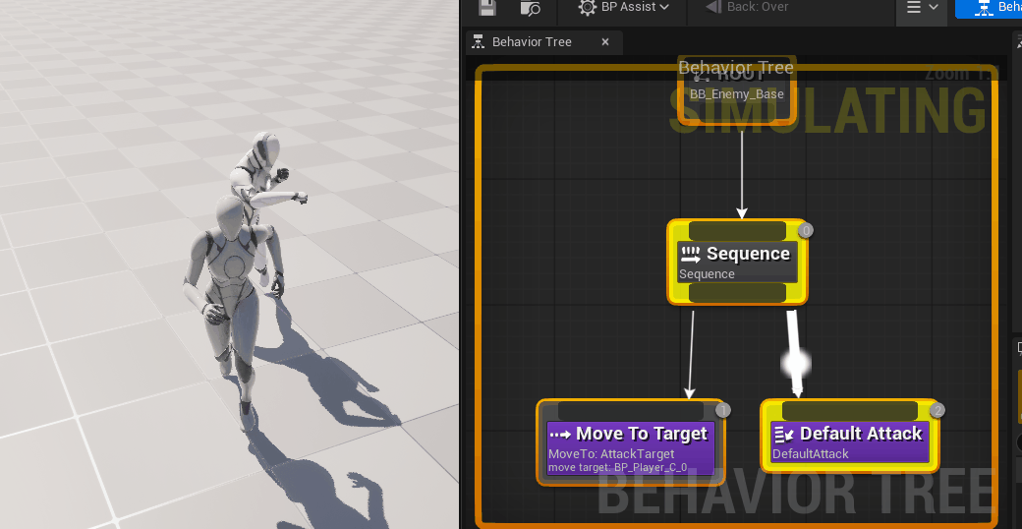Open the BP Assist dropdown
The image size is (1022, 529).
coord(624,8)
